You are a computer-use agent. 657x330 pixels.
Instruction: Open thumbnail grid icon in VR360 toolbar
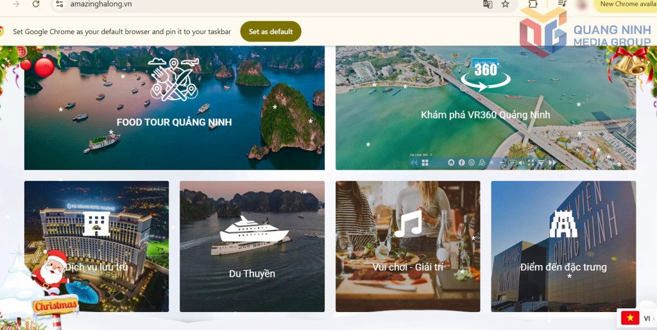click(x=425, y=163)
